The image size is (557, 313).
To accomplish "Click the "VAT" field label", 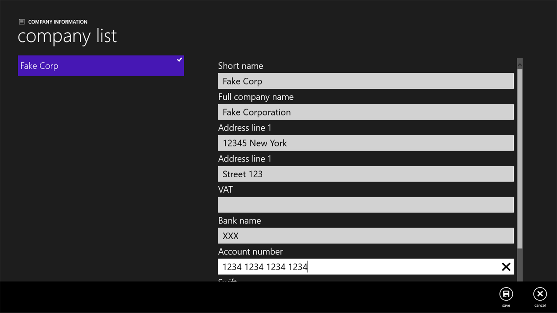I will (x=226, y=189).
